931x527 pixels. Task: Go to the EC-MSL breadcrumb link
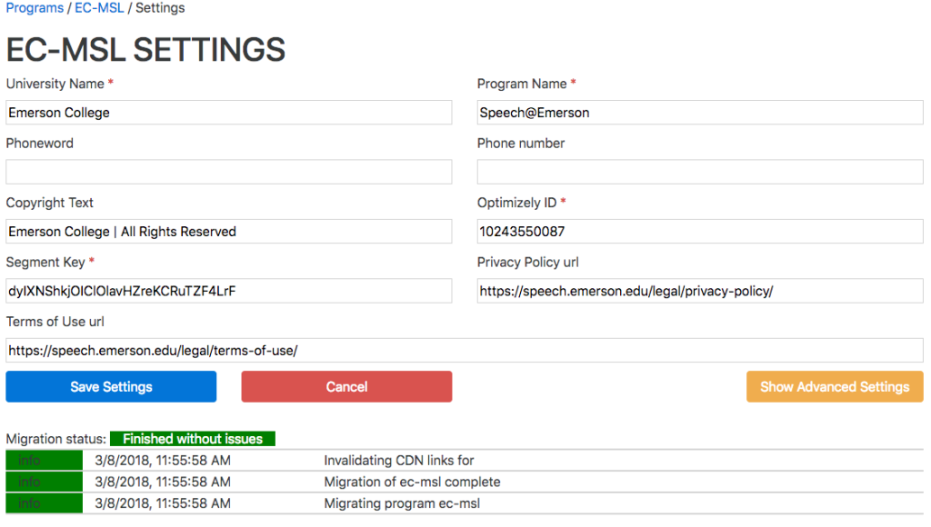99,8
